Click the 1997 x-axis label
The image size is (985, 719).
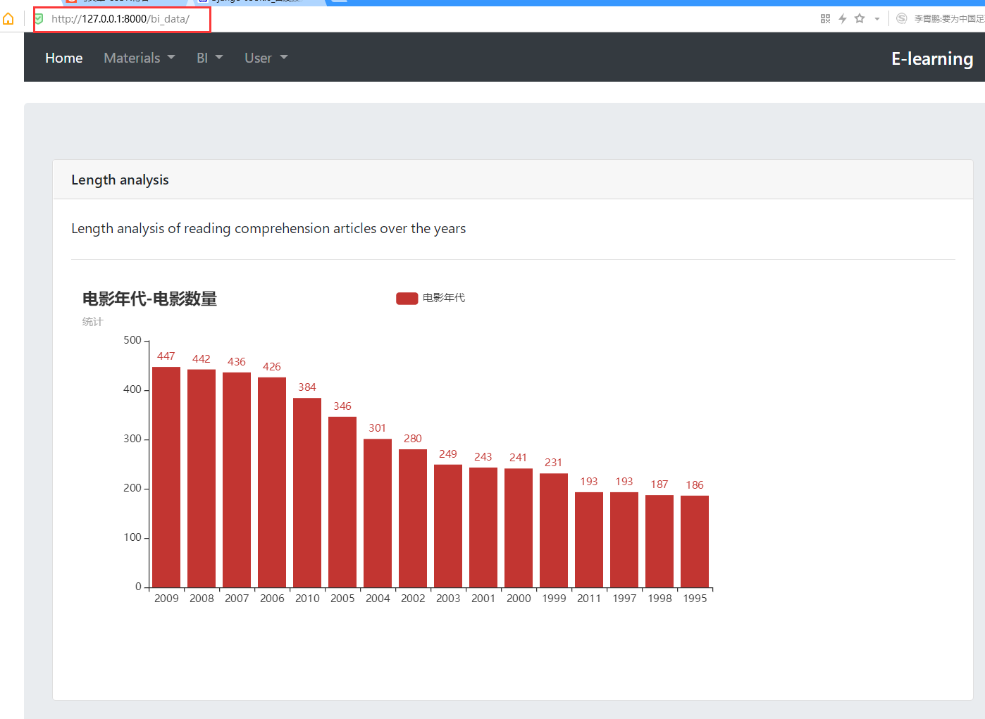[x=624, y=599]
